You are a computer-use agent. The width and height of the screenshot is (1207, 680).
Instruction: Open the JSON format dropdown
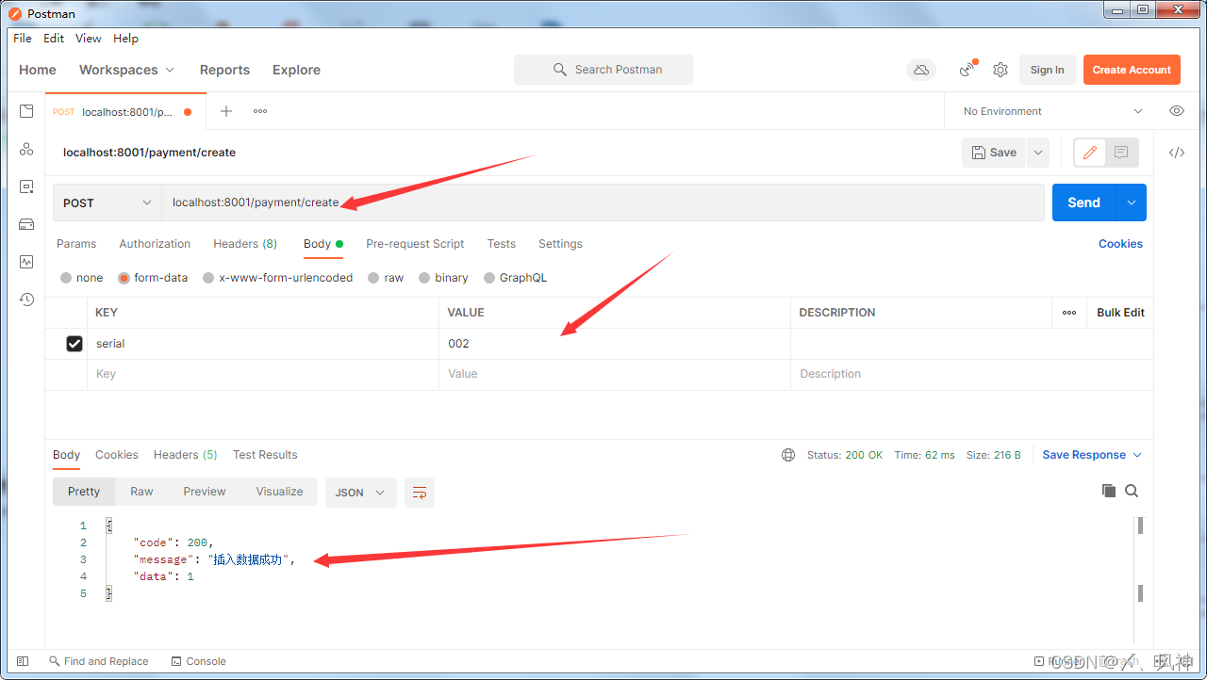[361, 493]
